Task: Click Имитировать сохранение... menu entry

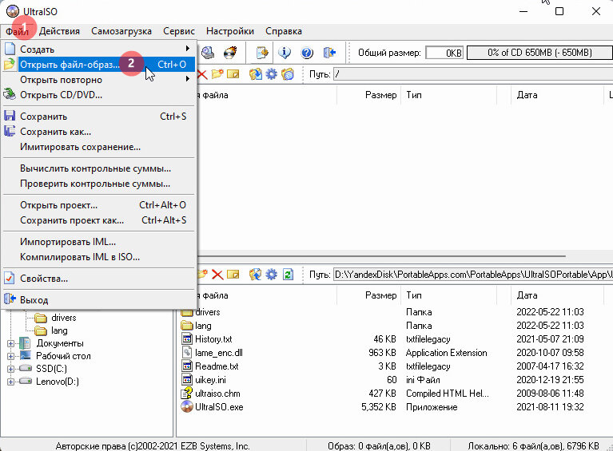Action: coord(98,147)
